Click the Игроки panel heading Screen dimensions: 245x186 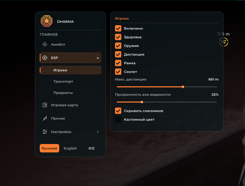pos(122,18)
